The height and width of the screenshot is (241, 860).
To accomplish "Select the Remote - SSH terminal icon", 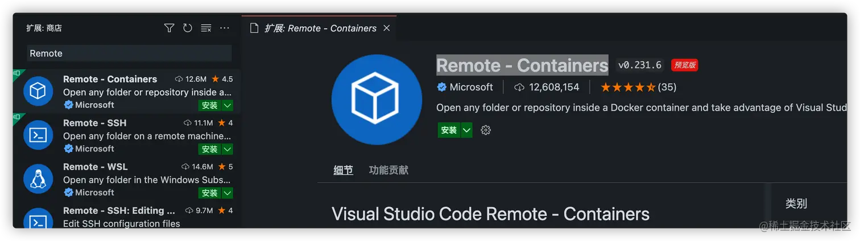I will tap(38, 135).
